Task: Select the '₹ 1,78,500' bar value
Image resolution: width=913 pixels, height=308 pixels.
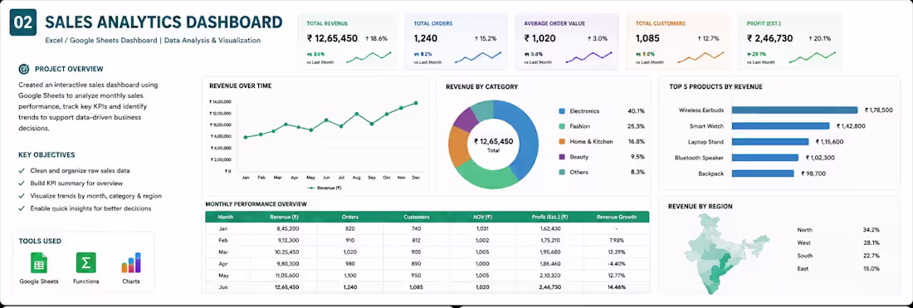Action: click(879, 110)
